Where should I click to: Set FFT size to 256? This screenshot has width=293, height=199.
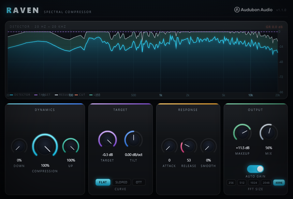point(231,183)
